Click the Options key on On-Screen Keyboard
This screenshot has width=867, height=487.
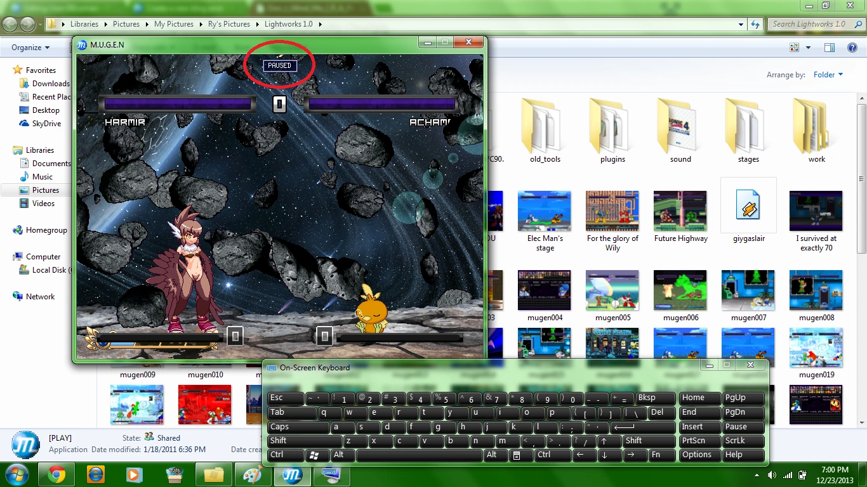[700, 455]
